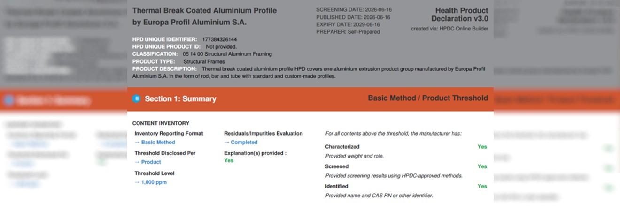The image size is (620, 211).
Task: Click the Content Inventory heading
Action: [161, 123]
